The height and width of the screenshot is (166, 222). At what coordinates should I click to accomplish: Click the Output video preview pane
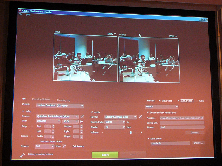click(x=149, y=59)
